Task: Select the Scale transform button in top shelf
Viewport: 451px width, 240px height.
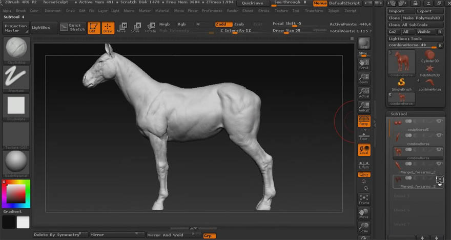Action: click(136, 28)
